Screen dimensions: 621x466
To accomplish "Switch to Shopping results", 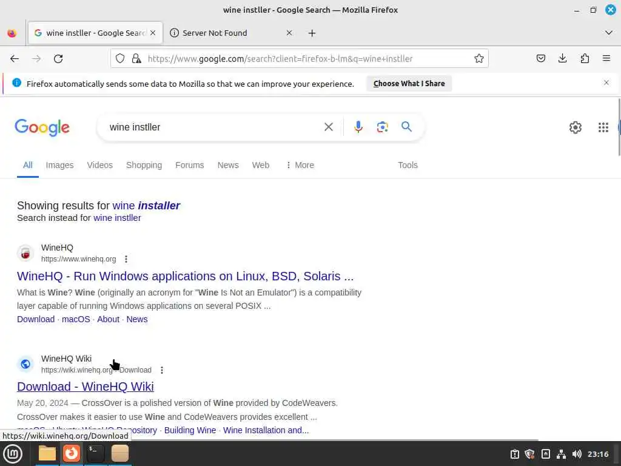I will pos(144,165).
